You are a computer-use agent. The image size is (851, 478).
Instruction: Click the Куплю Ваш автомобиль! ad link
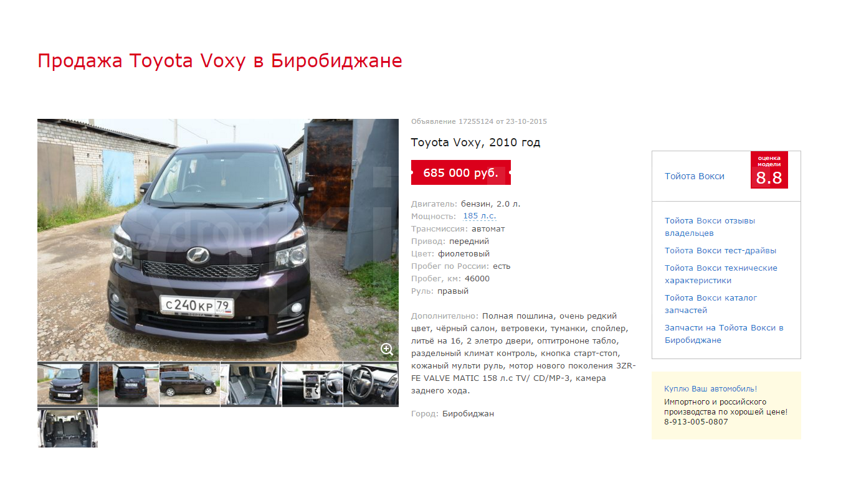click(711, 389)
